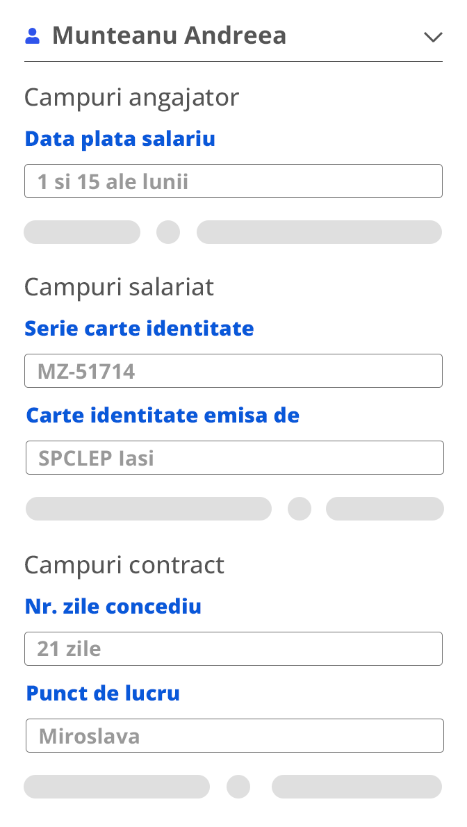Viewport: 467px width, 827px height.
Task: Click the left placeholder bar under Campuri angajator
Action: [x=82, y=231]
